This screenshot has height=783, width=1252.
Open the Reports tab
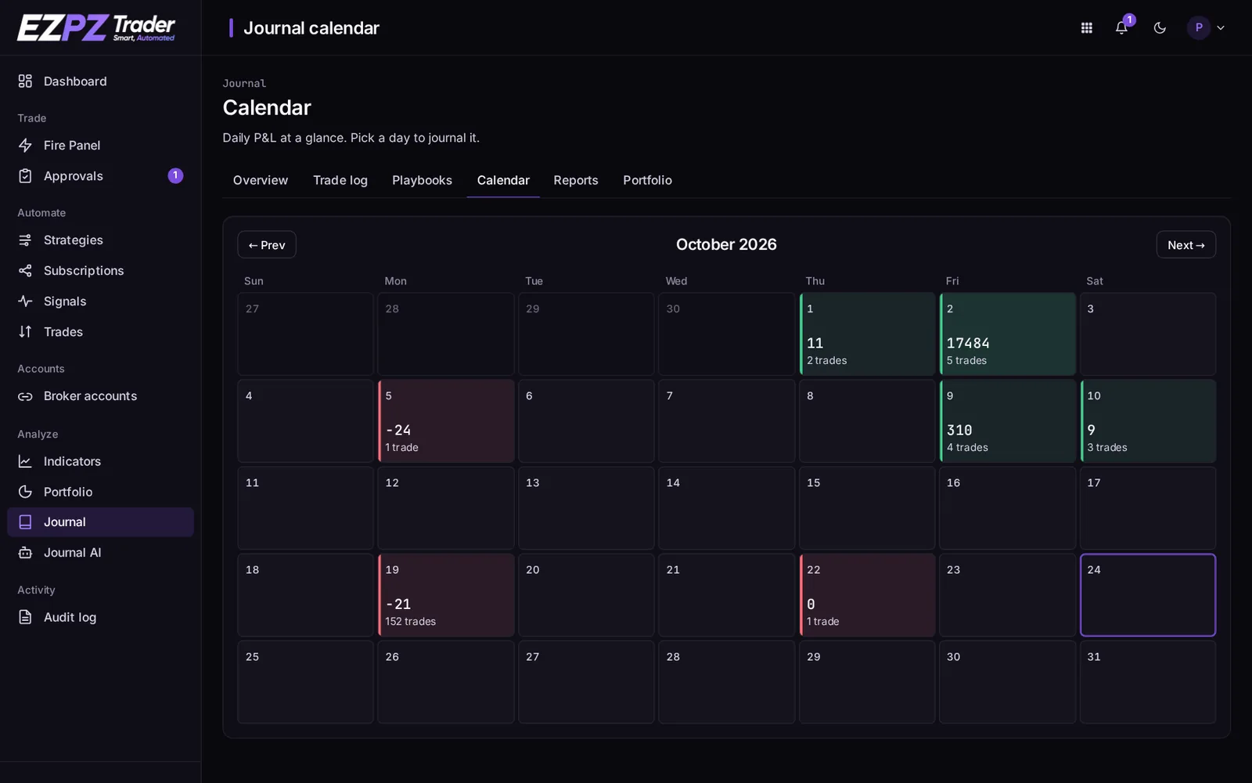[576, 180]
